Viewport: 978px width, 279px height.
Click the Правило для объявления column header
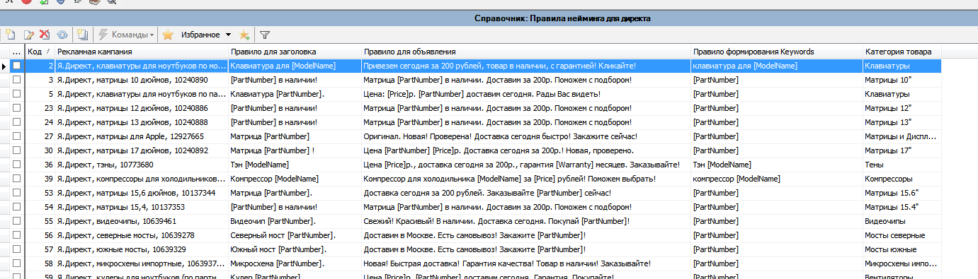pyautogui.click(x=525, y=52)
